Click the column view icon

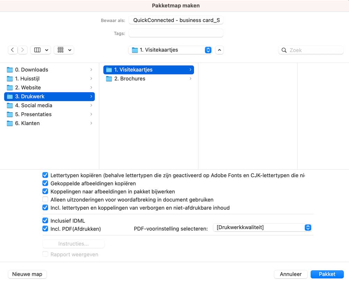pos(37,50)
